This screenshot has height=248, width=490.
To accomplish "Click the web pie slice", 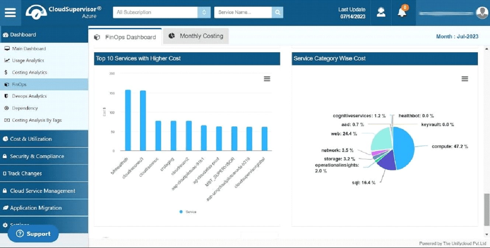I will click(x=382, y=140).
